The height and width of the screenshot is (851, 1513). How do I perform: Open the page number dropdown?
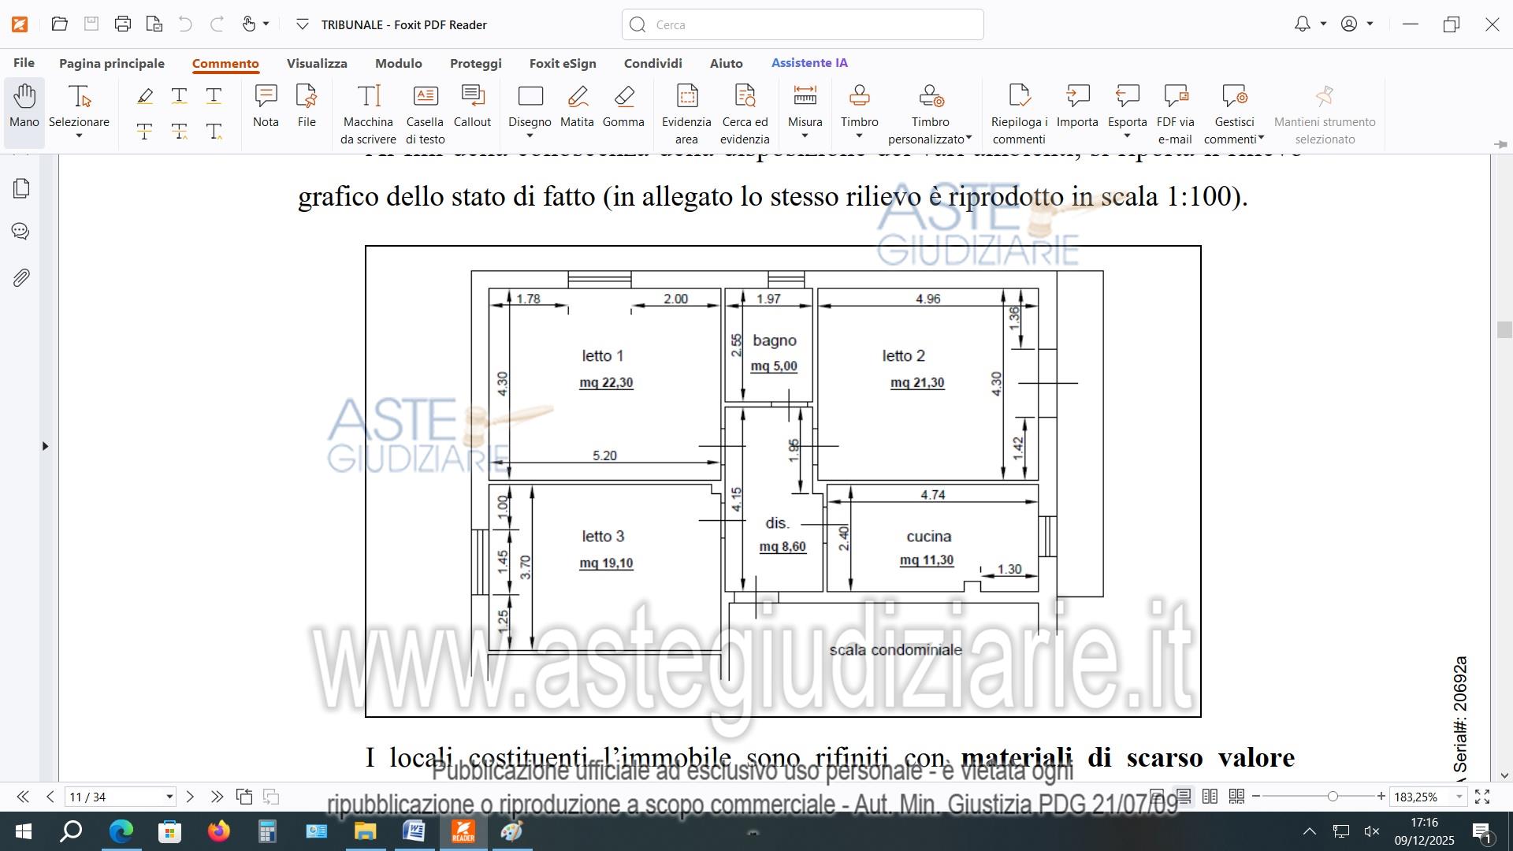click(169, 797)
